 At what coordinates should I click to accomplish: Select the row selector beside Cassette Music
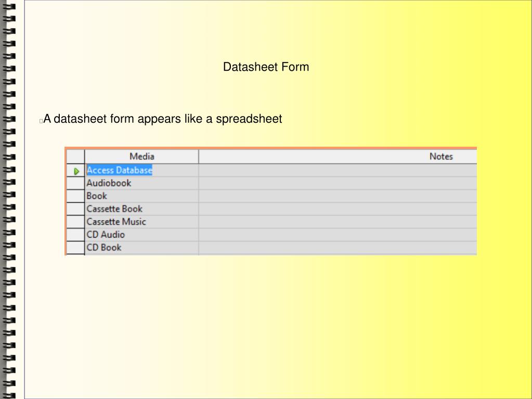pyautogui.click(x=75, y=222)
